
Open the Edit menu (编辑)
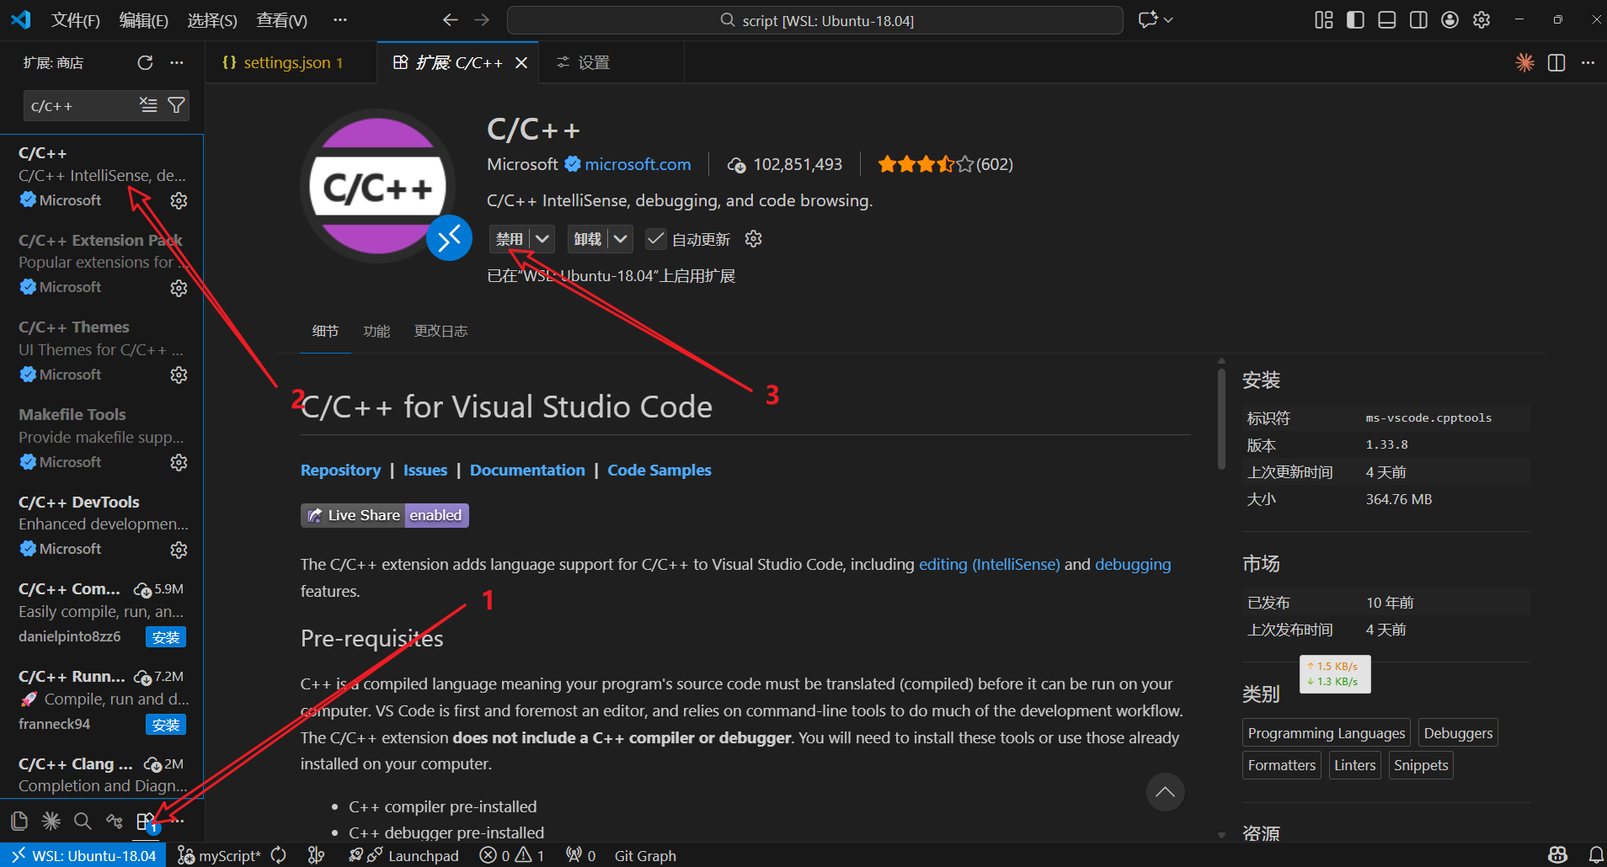coord(144,20)
